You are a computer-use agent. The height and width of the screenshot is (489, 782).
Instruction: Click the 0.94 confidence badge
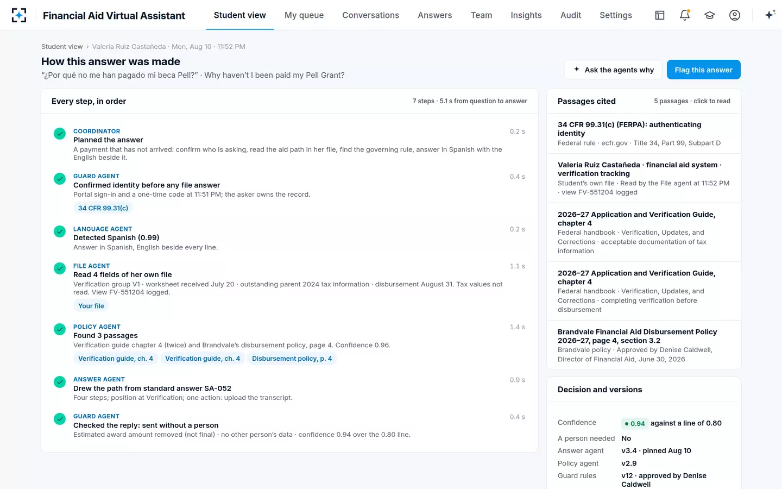[x=634, y=423]
